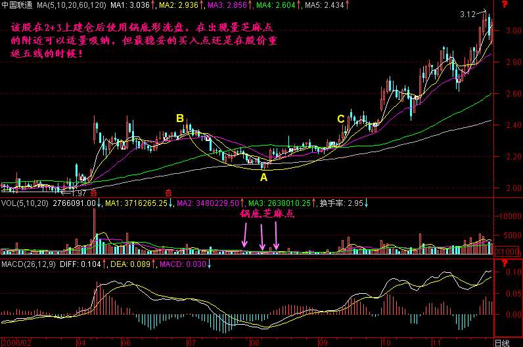Open the MACD(26,12,9) indicator parameters
This screenshot has width=523, height=347.
[30, 264]
